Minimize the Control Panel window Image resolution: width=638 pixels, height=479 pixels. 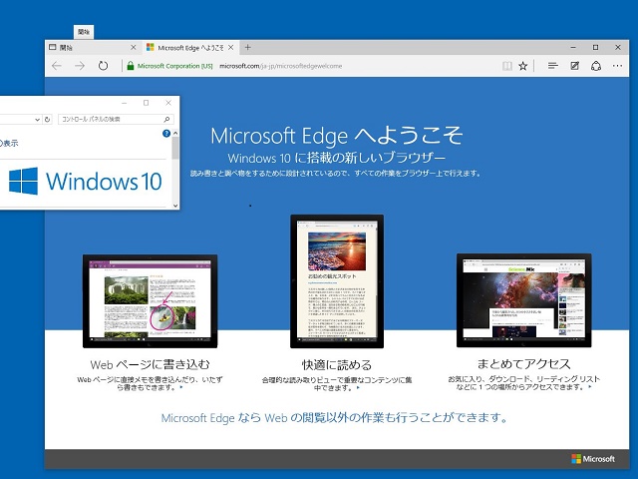[x=124, y=103]
